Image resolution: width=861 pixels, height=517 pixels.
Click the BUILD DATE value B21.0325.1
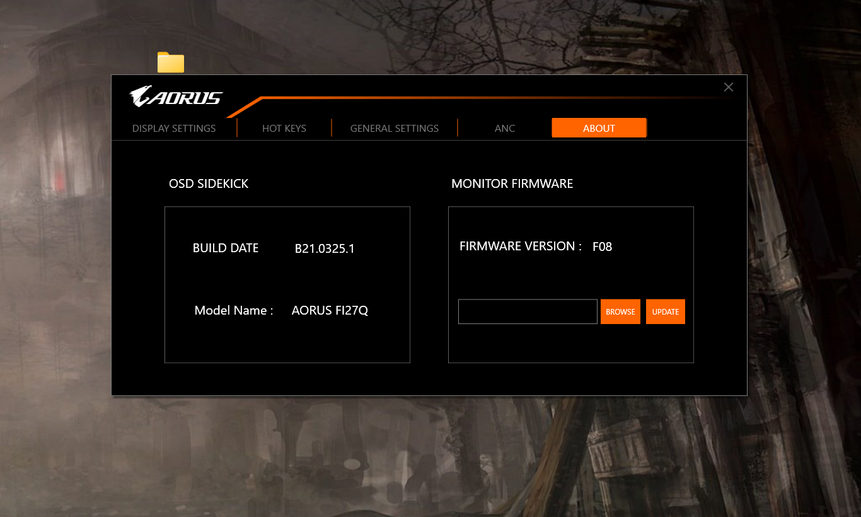click(325, 248)
